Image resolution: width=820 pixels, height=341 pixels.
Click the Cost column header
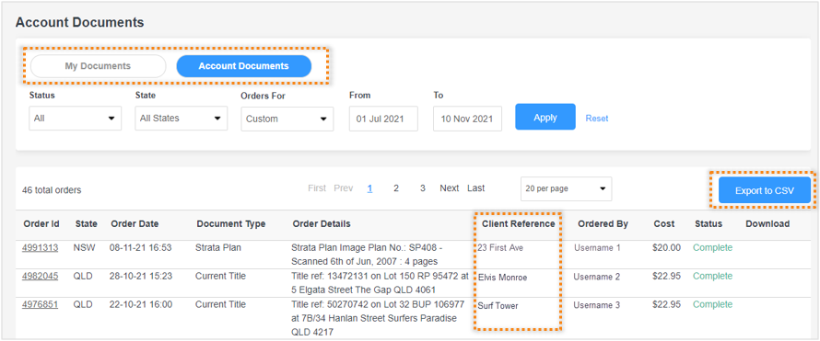coord(664,223)
